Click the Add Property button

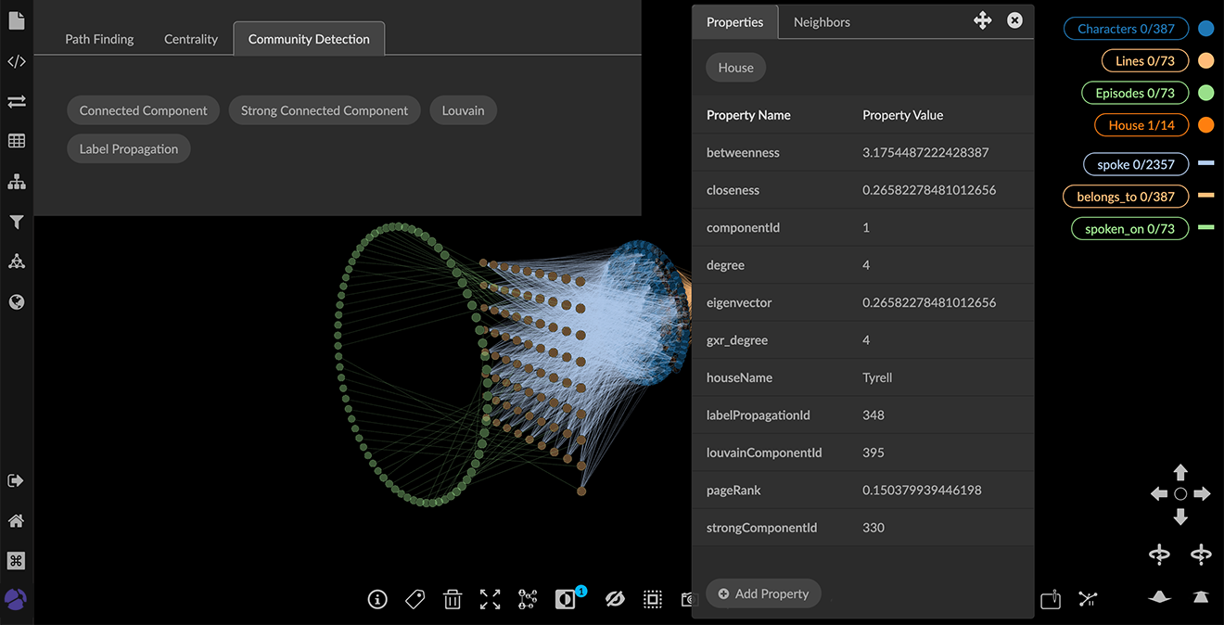click(x=763, y=593)
